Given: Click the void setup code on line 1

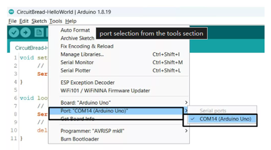Looking at the screenshot, I should point(34,58).
